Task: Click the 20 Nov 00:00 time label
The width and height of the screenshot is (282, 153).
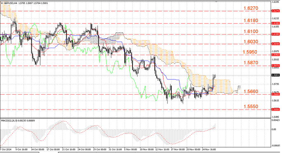Action: pyautogui.click(x=193, y=149)
